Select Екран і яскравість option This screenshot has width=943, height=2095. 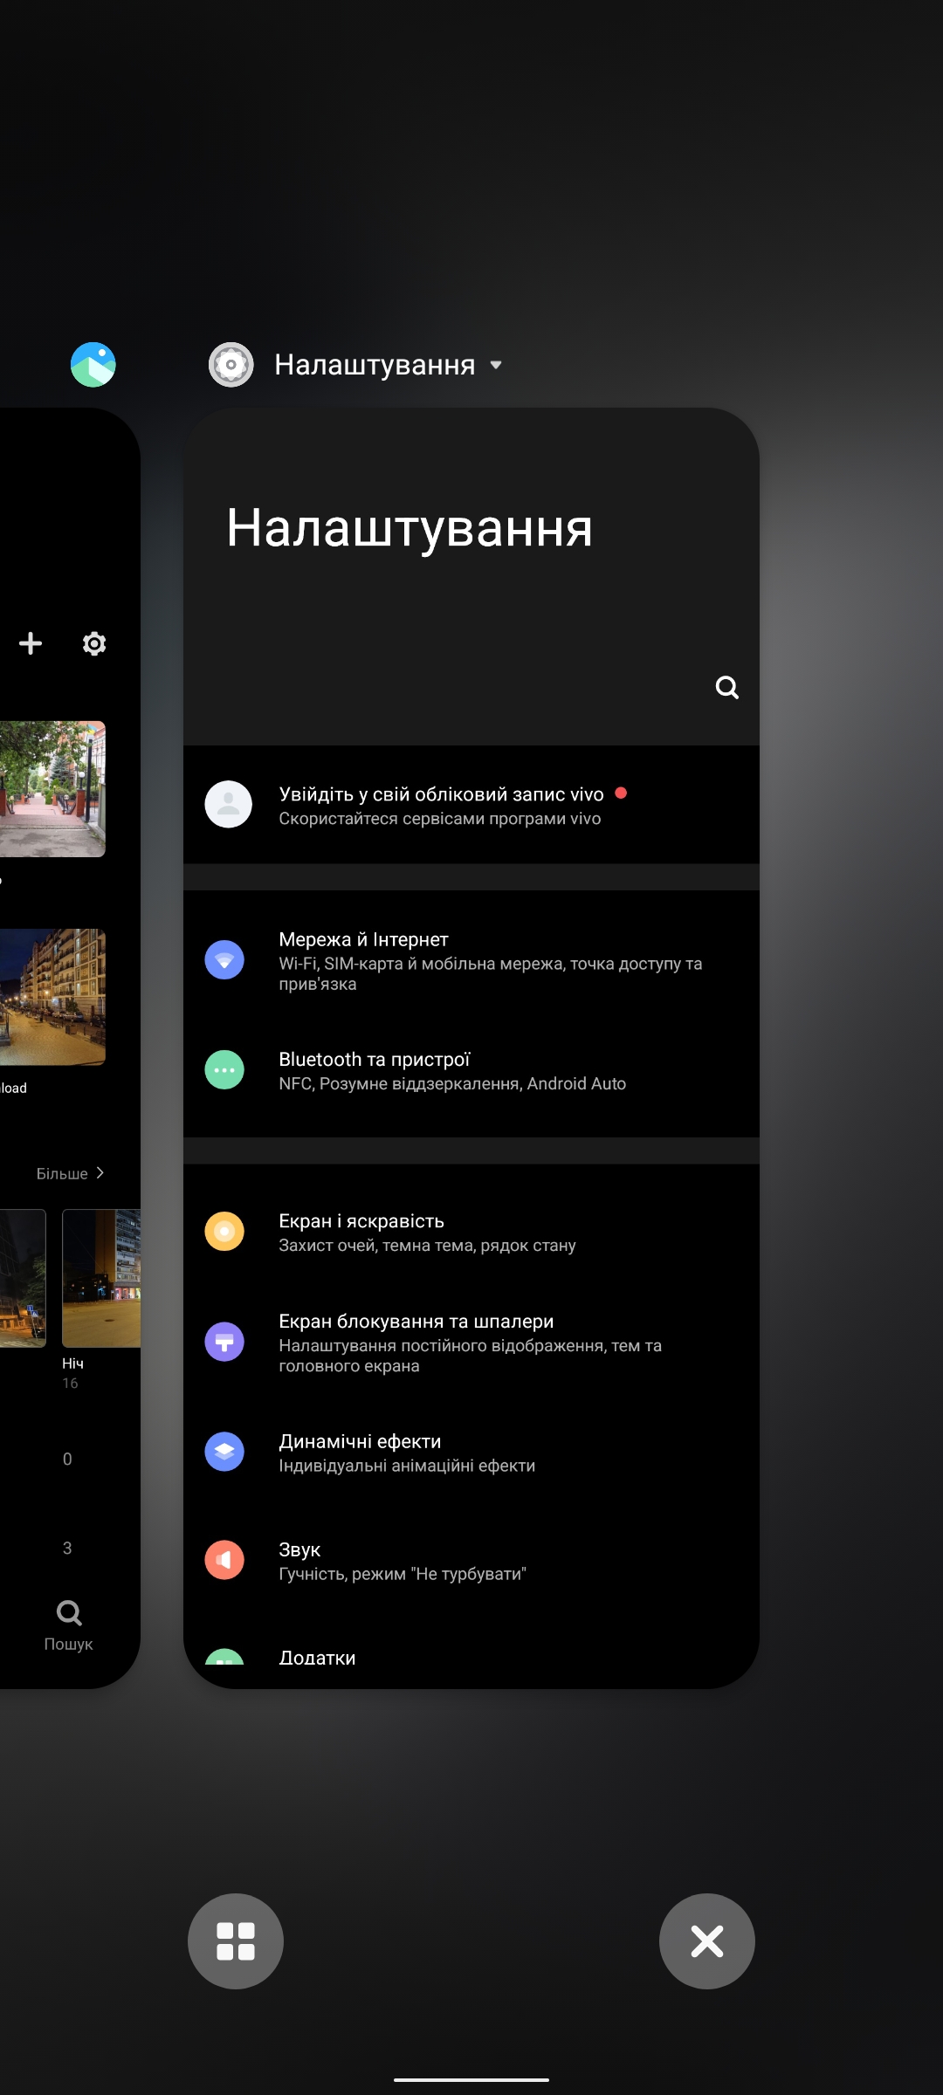point(427,1232)
